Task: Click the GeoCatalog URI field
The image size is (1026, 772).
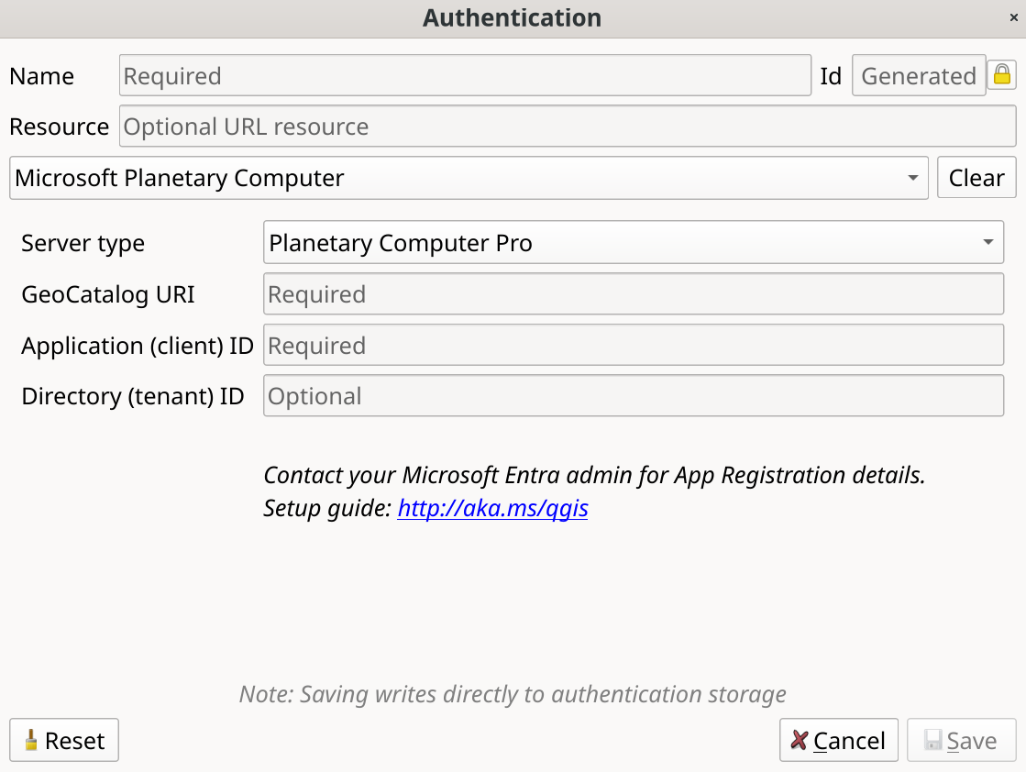Action: click(x=633, y=293)
